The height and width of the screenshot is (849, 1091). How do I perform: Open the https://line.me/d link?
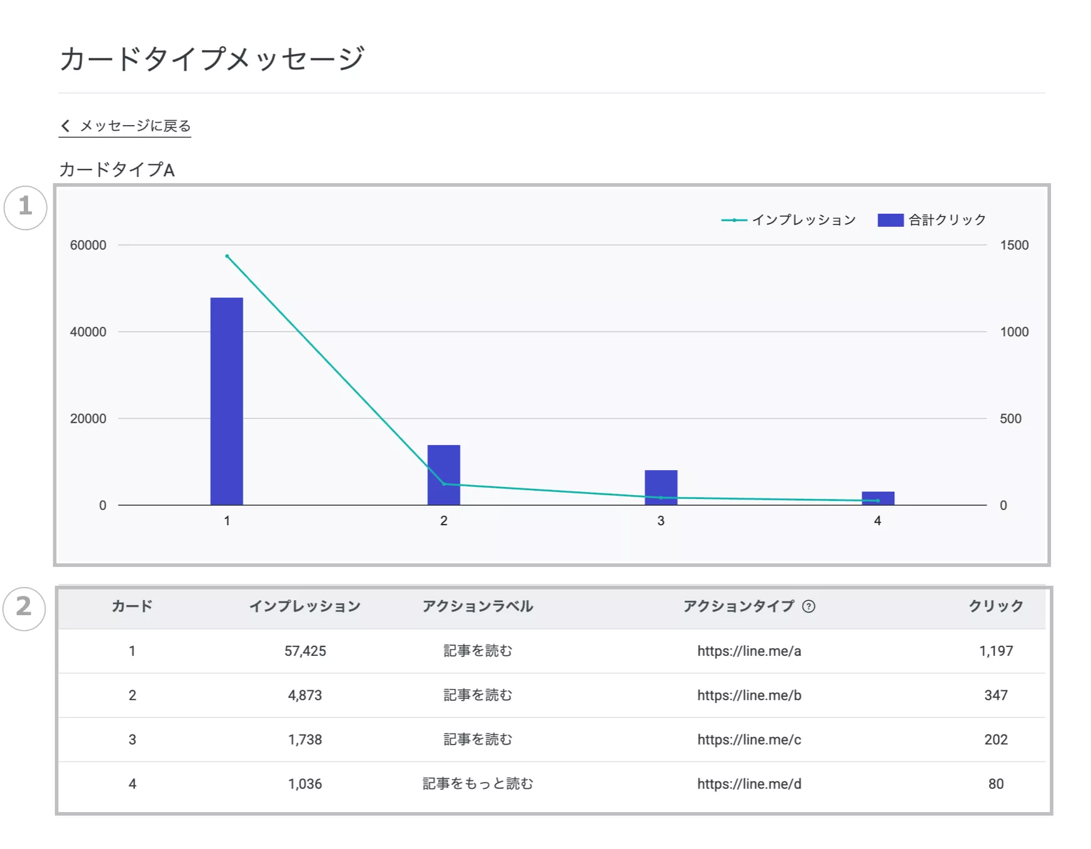coord(749,784)
